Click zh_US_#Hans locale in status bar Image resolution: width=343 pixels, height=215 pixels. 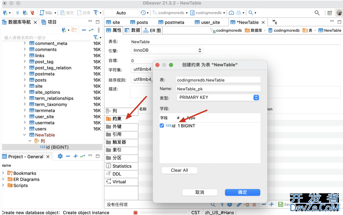(219, 212)
